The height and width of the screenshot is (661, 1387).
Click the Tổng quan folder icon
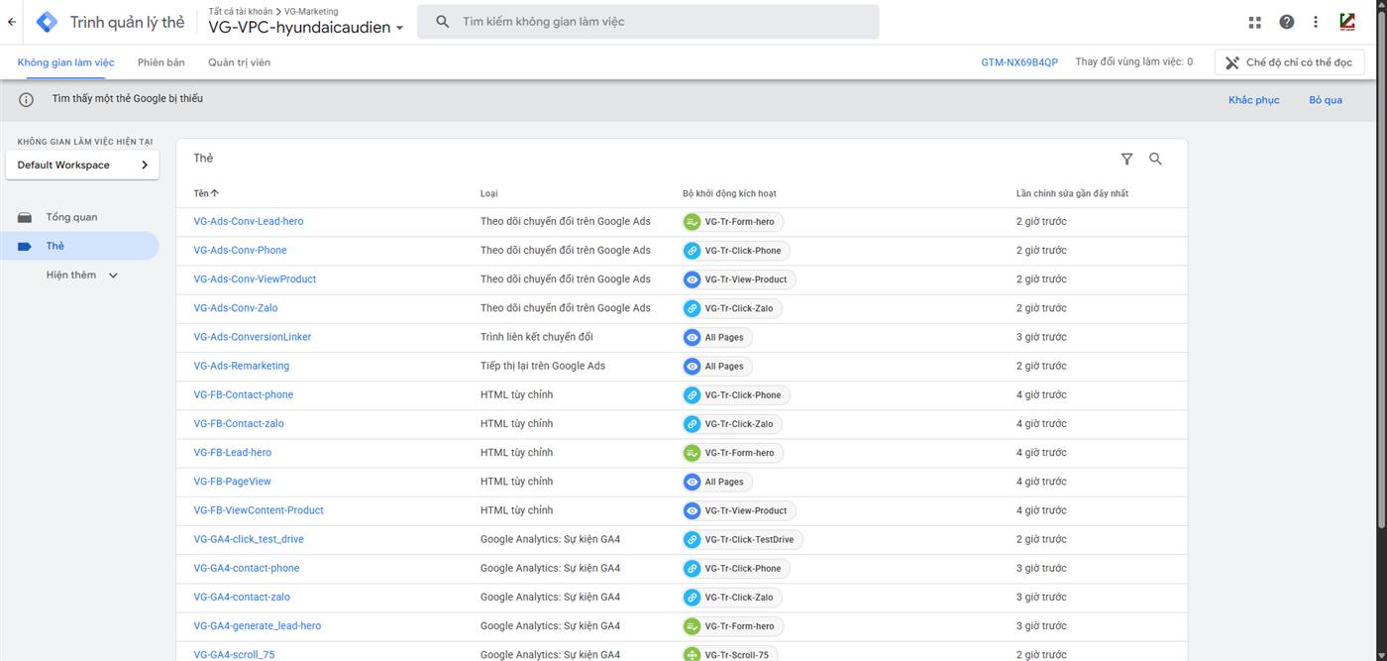pos(25,217)
